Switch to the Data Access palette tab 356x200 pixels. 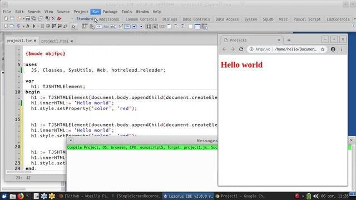tap(227, 19)
